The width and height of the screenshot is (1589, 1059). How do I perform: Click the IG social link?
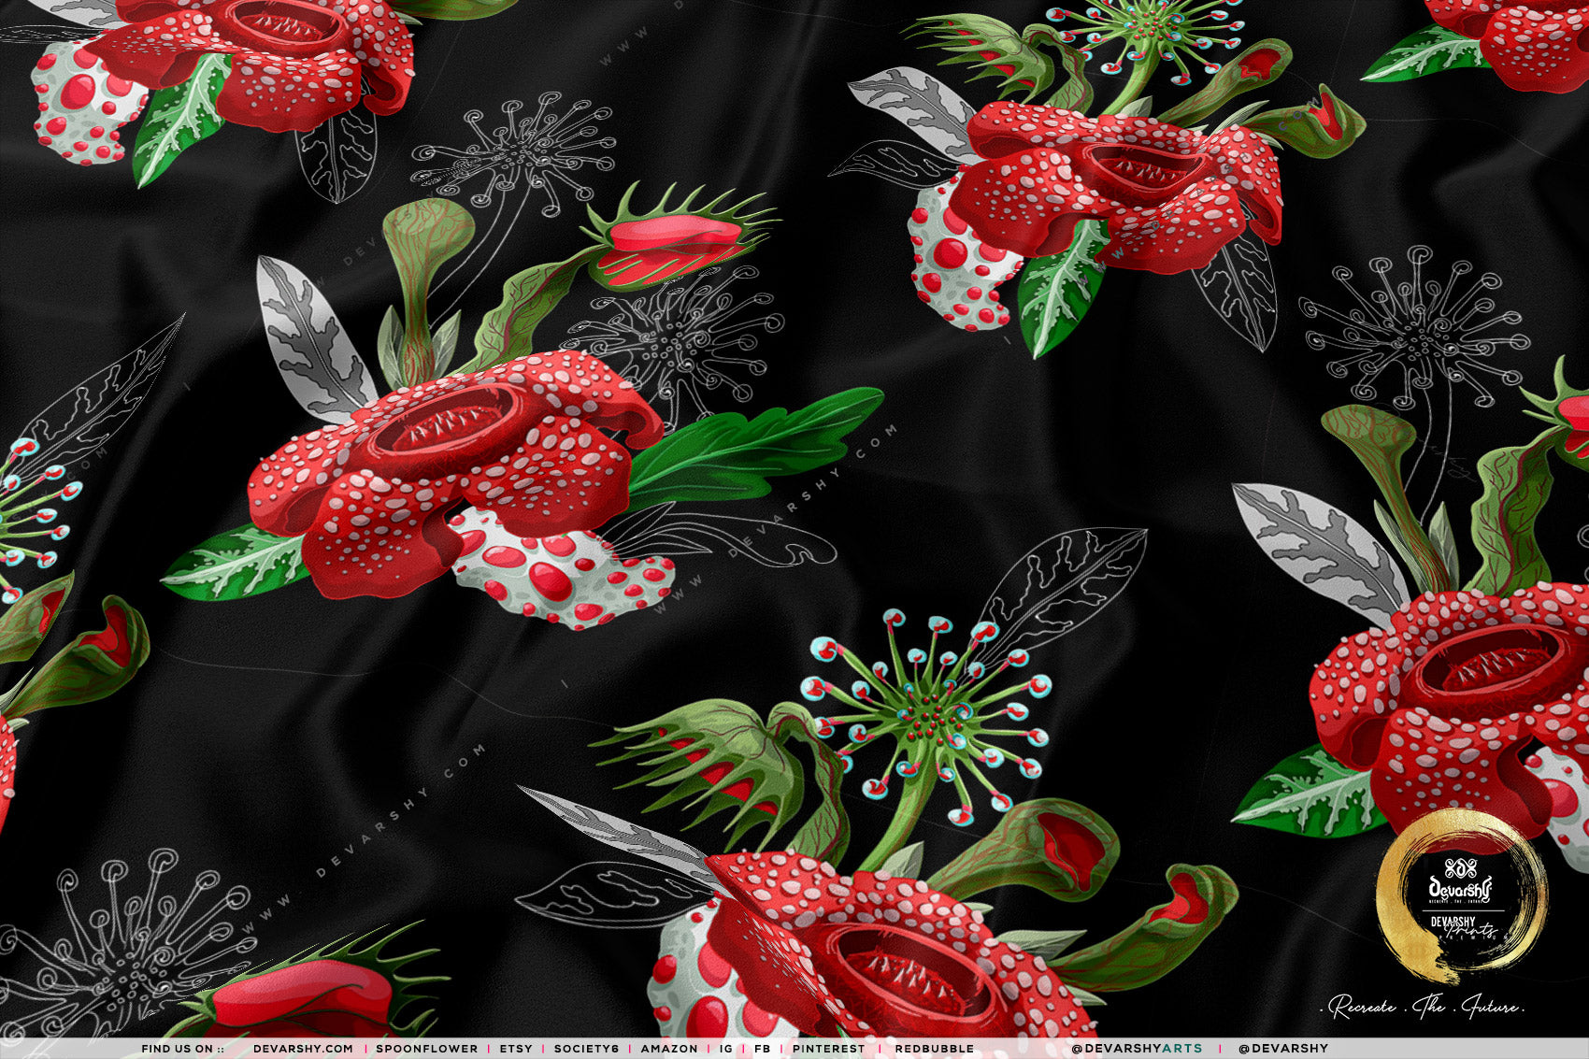click(x=726, y=1049)
